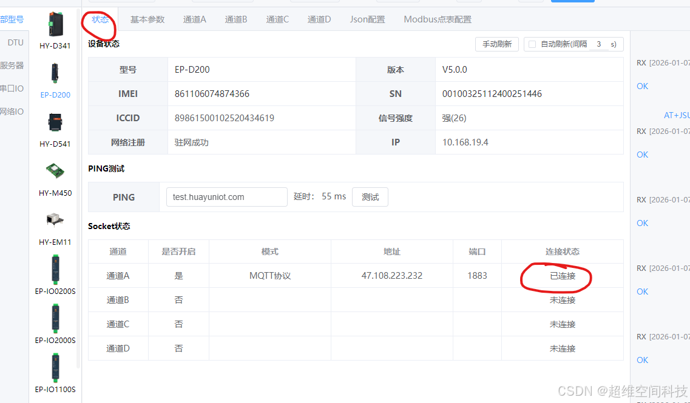Screen dimensions: 690x403
Task: Select the 部型号 sidebar category
Action: [x=12, y=19]
